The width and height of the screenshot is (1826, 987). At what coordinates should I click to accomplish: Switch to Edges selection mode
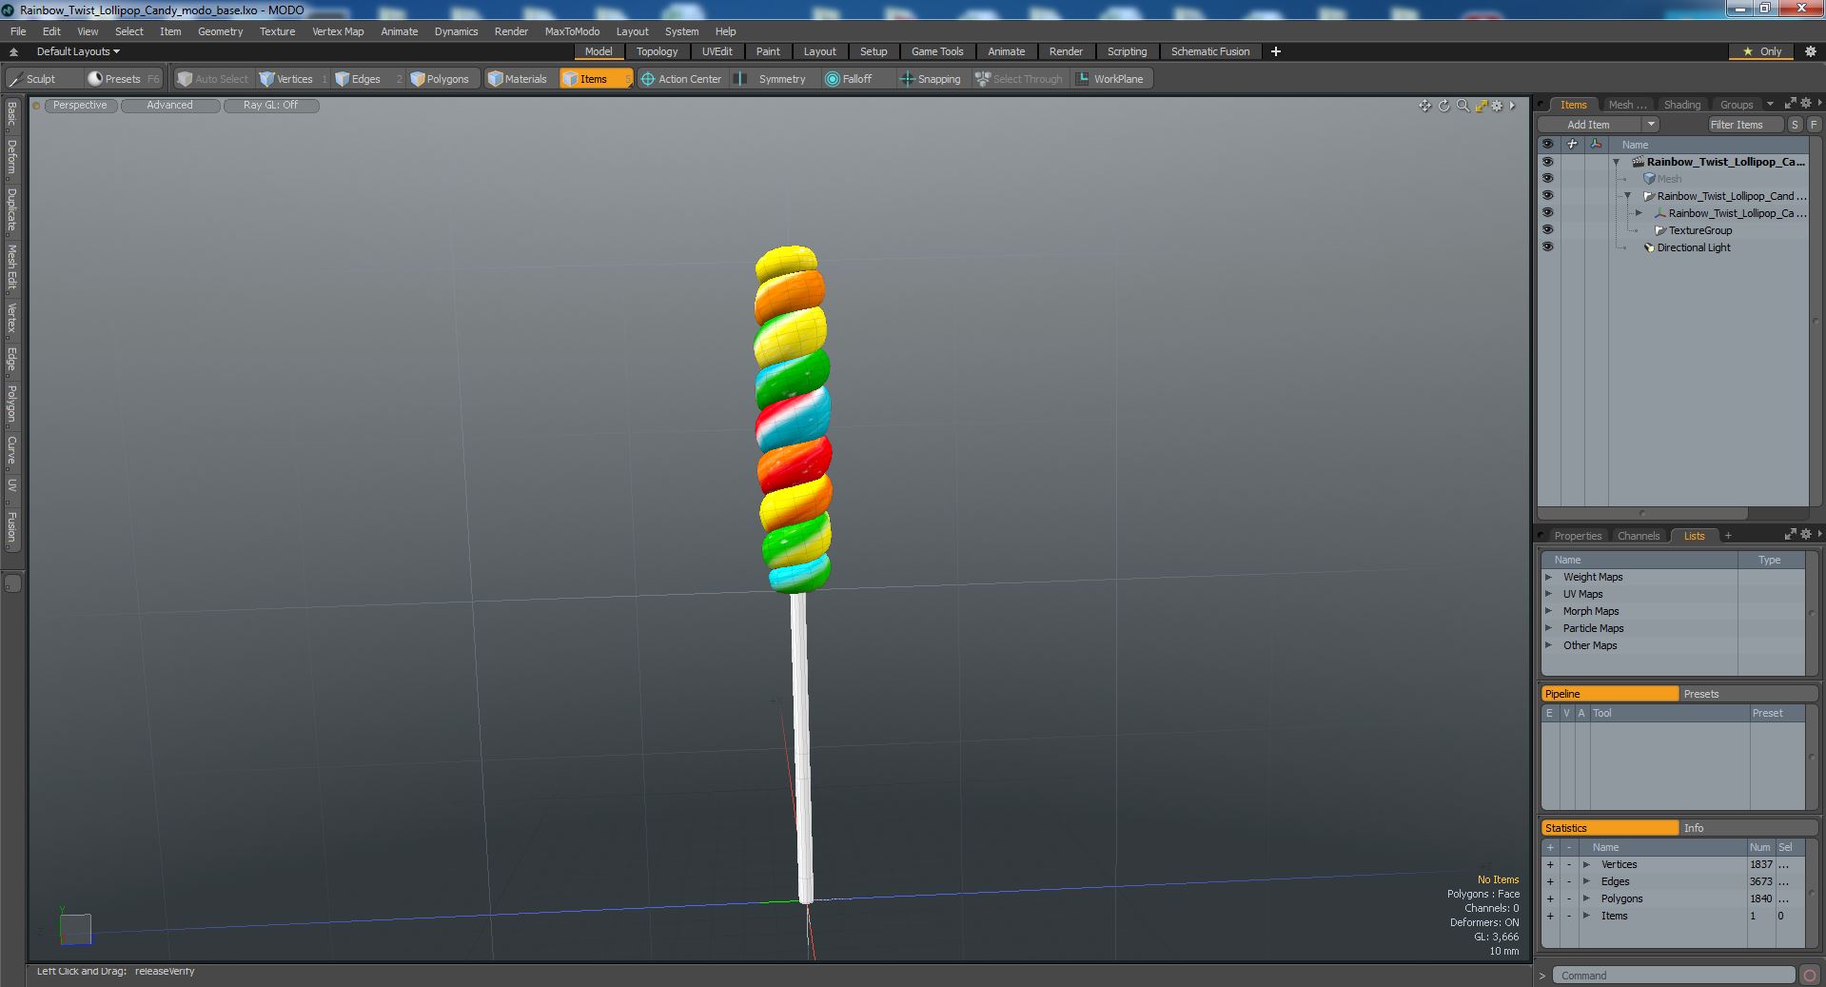point(365,79)
